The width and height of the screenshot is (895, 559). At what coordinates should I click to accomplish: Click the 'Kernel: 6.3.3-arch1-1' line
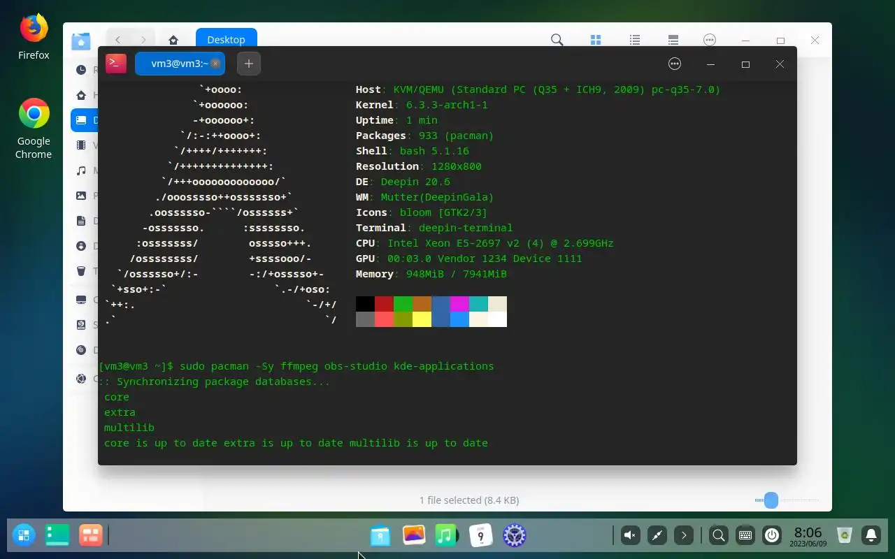coord(422,105)
